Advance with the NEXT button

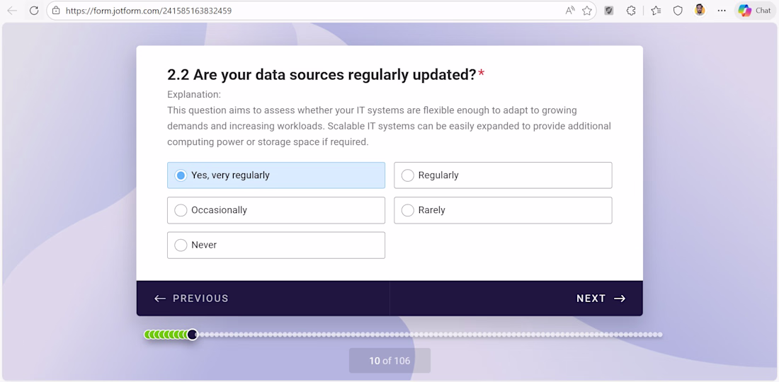pos(601,299)
